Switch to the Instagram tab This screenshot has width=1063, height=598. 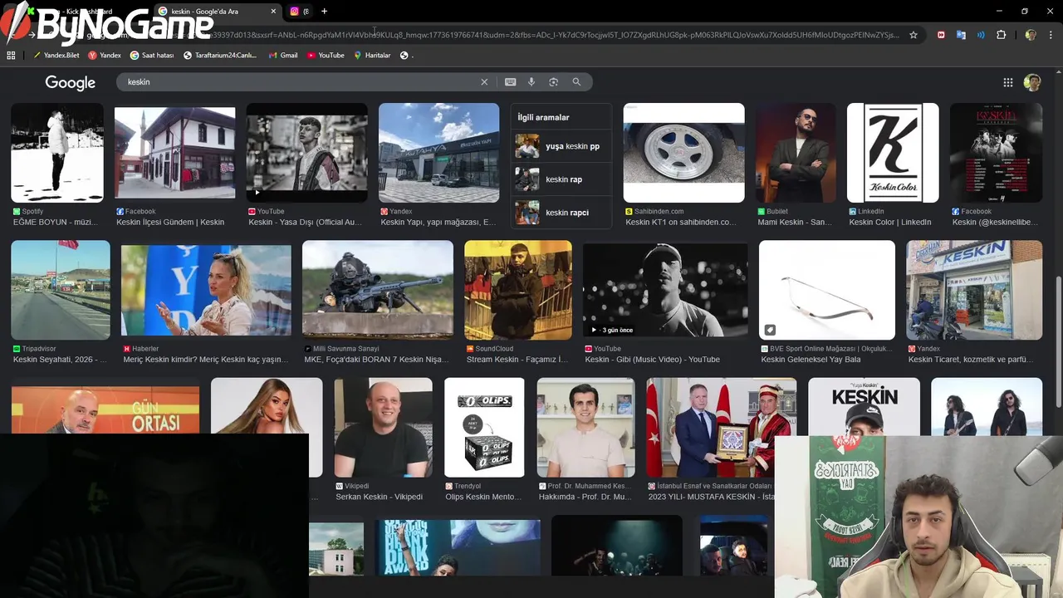click(x=300, y=11)
